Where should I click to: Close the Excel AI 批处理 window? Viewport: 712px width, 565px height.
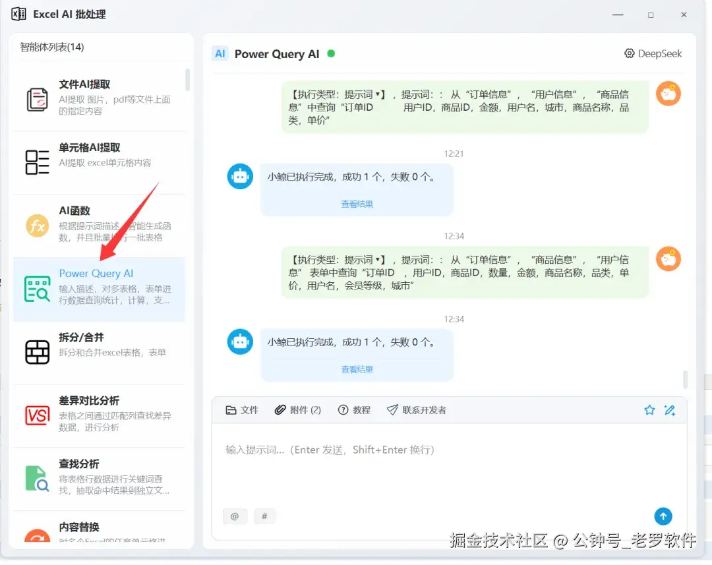pyautogui.click(x=684, y=15)
